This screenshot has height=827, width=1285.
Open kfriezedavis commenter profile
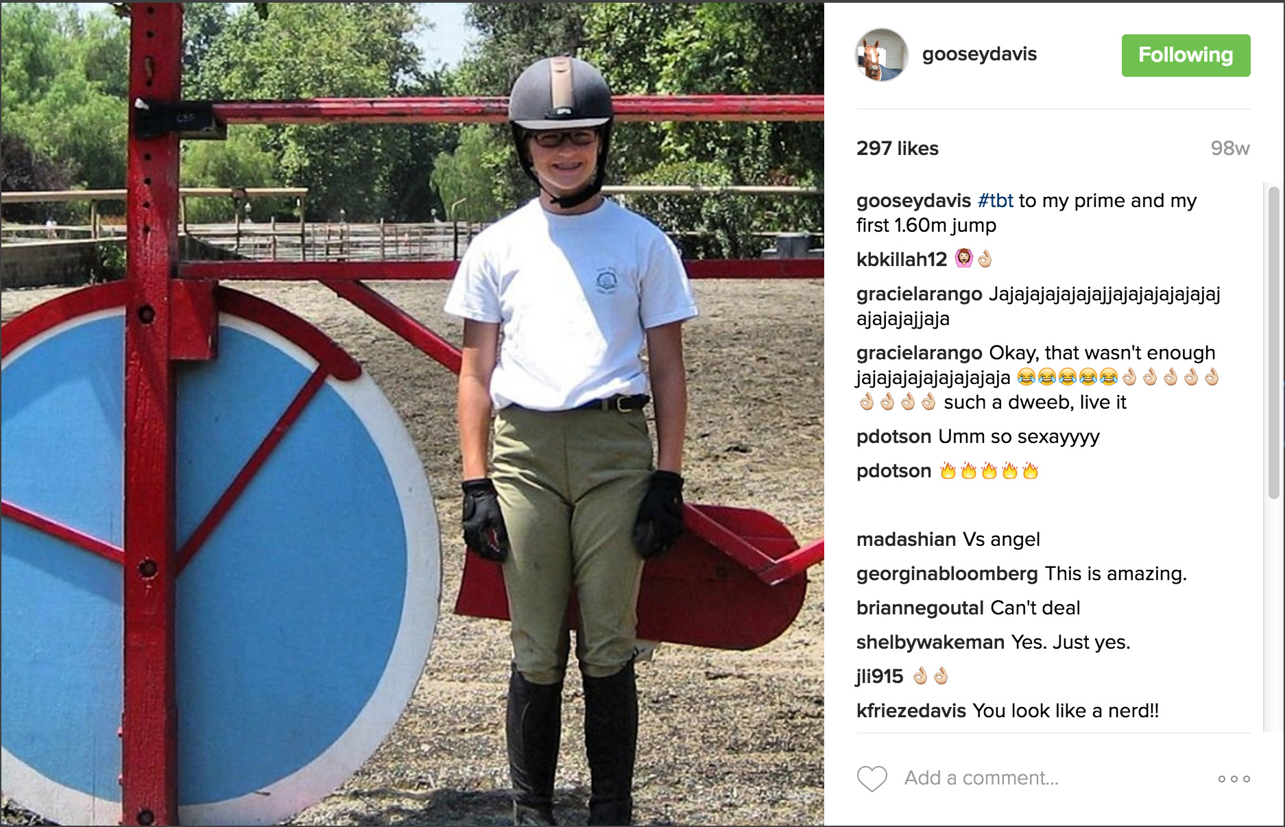pos(911,711)
